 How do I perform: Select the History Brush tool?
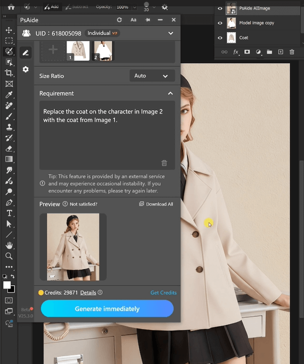coord(9,138)
